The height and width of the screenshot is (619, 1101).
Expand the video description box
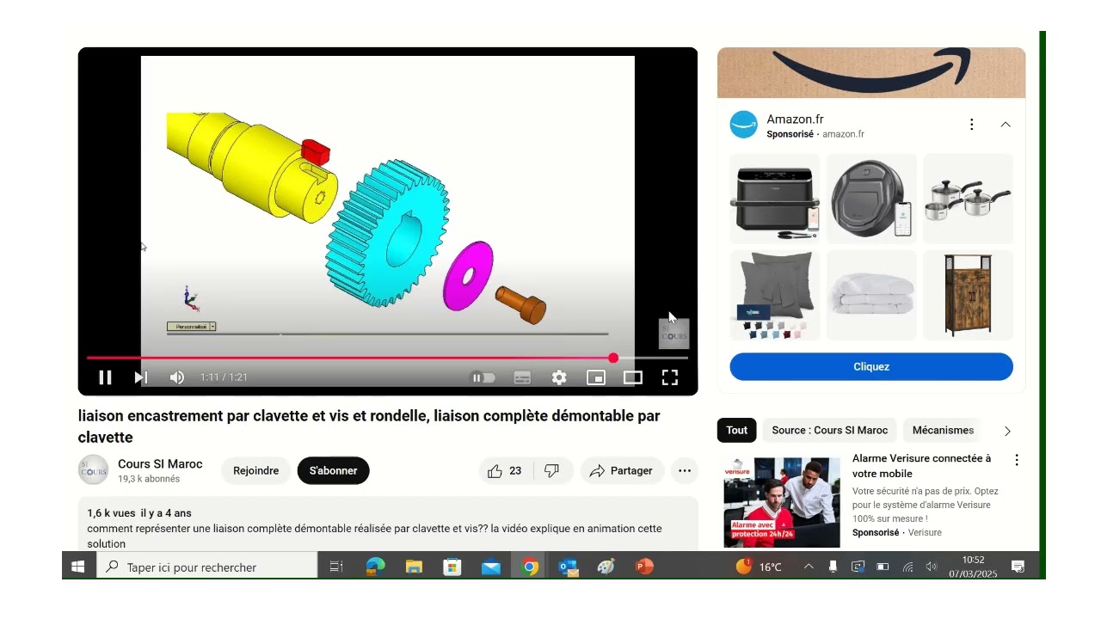[388, 524]
